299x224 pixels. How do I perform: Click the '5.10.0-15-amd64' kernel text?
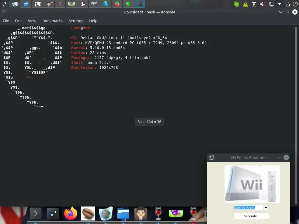click(x=107, y=48)
